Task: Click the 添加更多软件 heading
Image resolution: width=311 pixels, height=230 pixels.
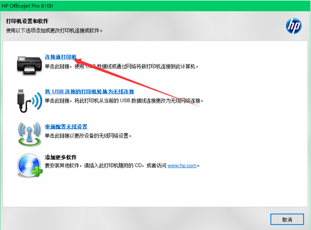Action: [x=61, y=157]
